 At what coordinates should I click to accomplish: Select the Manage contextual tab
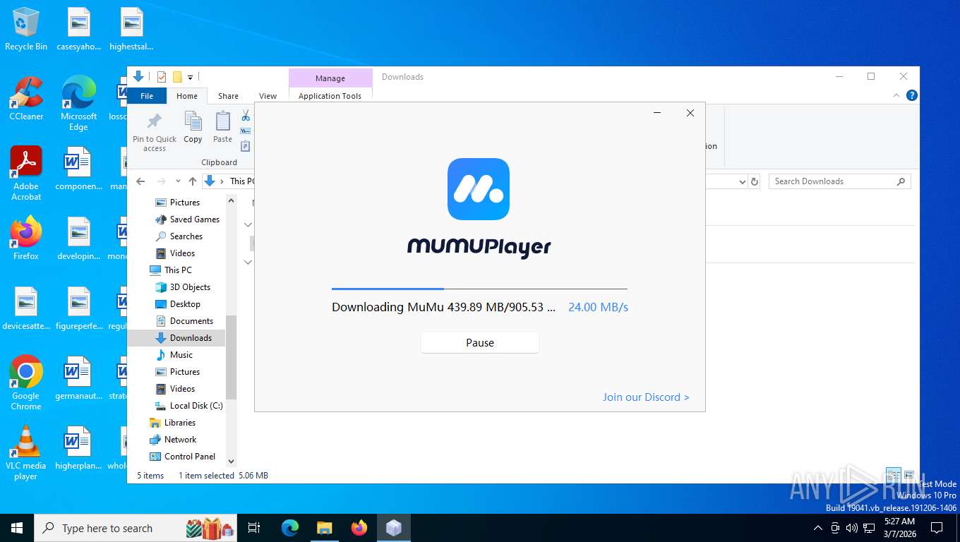point(330,78)
